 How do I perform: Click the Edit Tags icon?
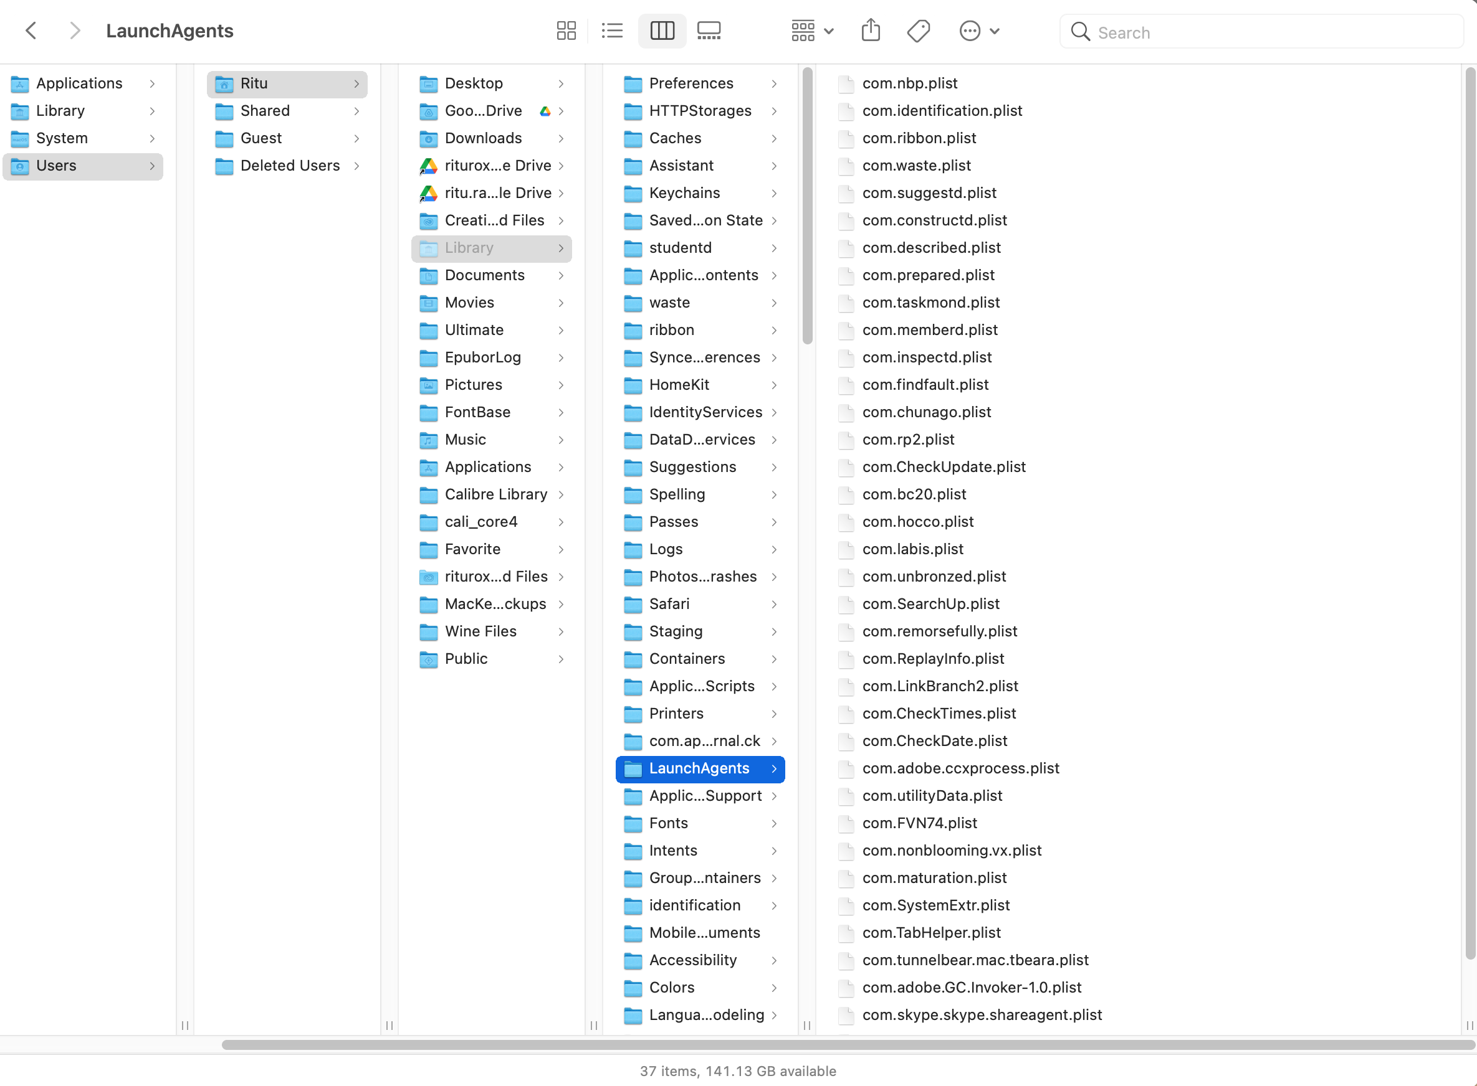pyautogui.click(x=918, y=31)
